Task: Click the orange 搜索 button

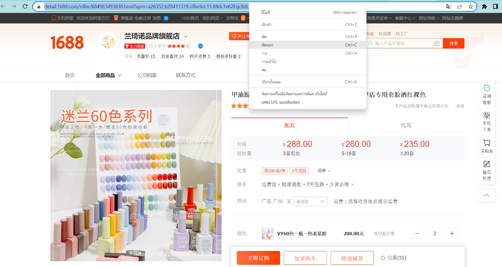Action: pyautogui.click(x=454, y=43)
